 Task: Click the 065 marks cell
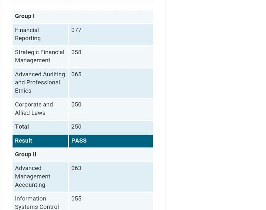[x=111, y=83]
